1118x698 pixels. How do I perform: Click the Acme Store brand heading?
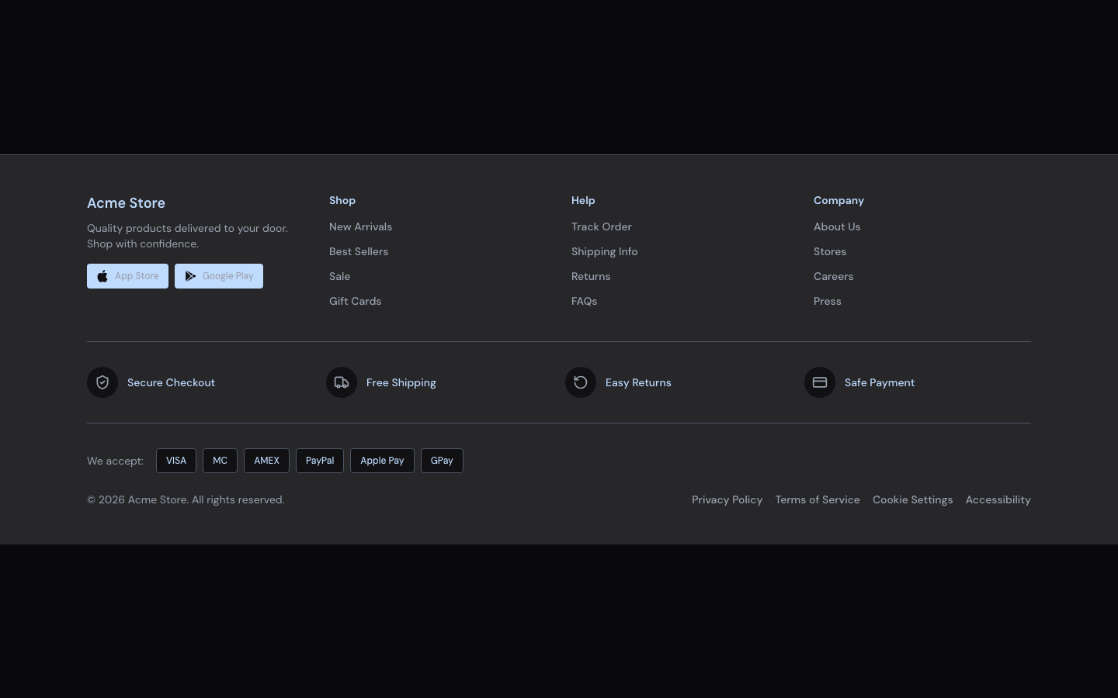click(126, 203)
